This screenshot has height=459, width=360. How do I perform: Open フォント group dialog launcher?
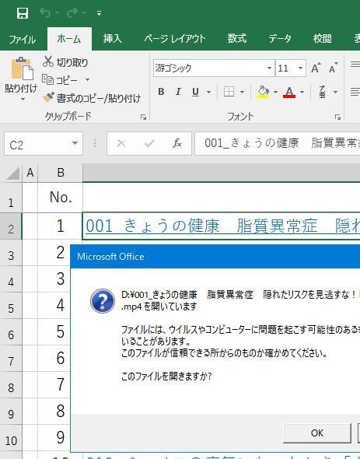tap(337, 117)
